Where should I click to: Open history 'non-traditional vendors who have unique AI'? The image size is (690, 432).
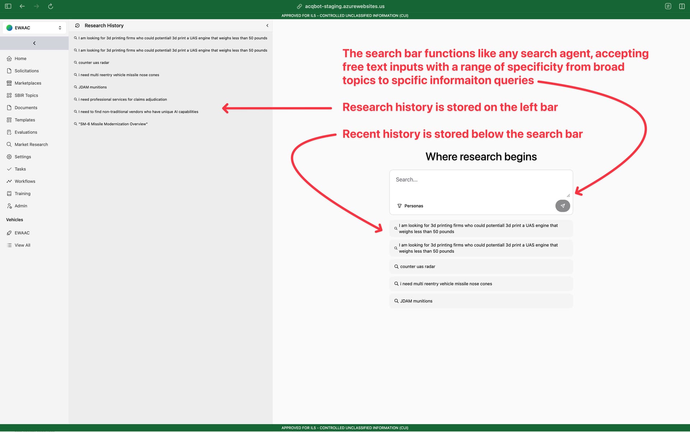[170, 112]
